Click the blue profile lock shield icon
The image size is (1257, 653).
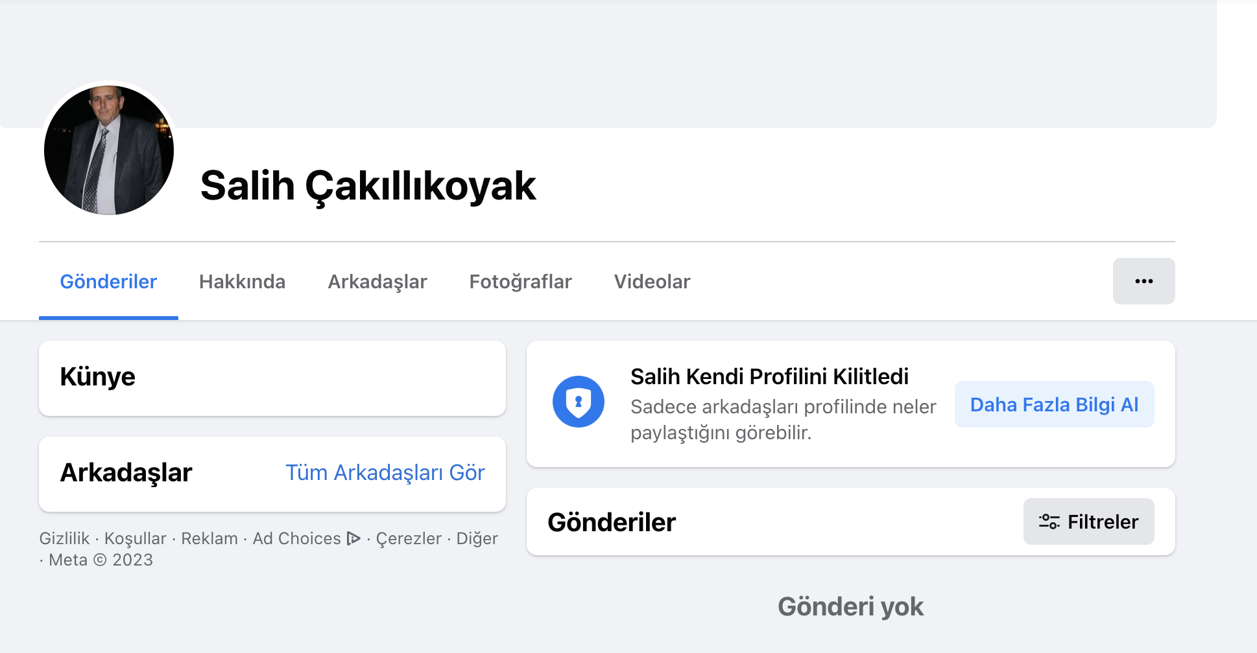[578, 402]
